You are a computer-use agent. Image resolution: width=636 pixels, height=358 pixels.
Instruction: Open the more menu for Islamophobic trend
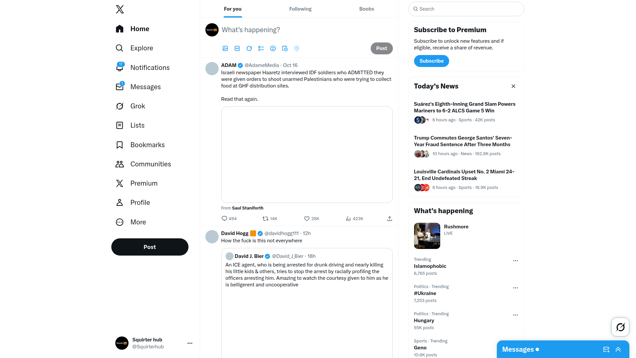515,261
